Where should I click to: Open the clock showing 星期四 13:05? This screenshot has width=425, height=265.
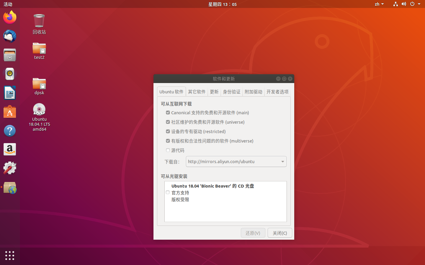(x=223, y=4)
